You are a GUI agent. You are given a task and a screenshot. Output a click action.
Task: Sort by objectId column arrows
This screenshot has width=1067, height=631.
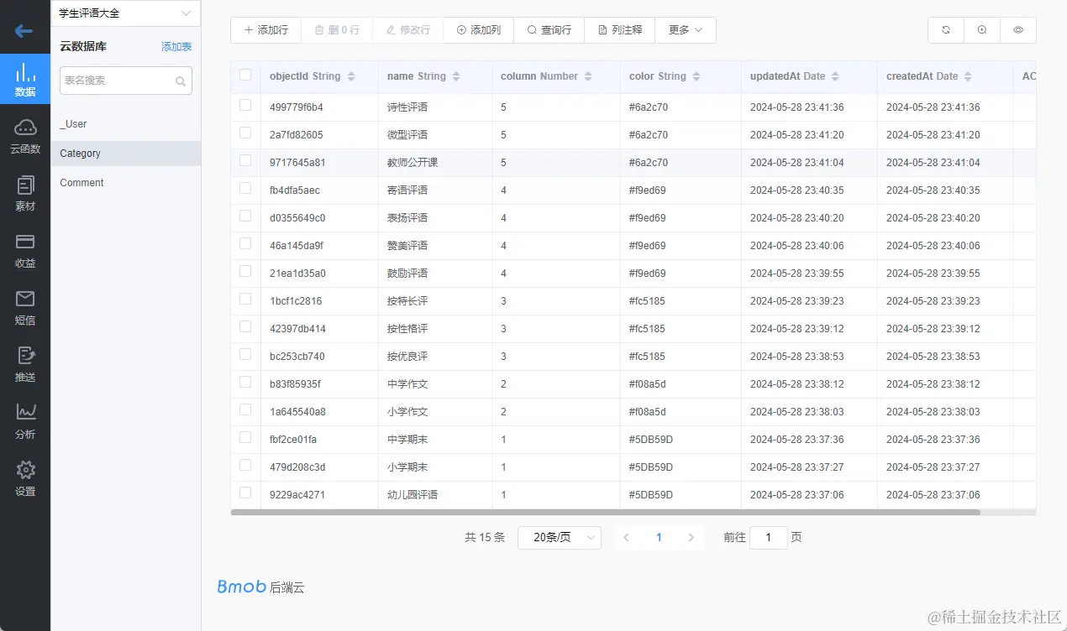pyautogui.click(x=351, y=76)
